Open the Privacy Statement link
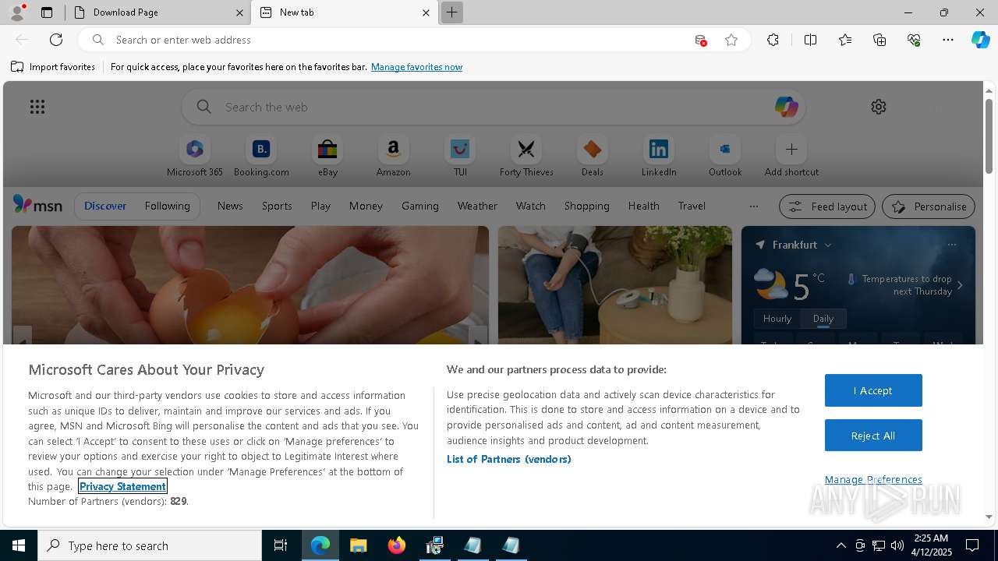998x561 pixels. [x=122, y=486]
